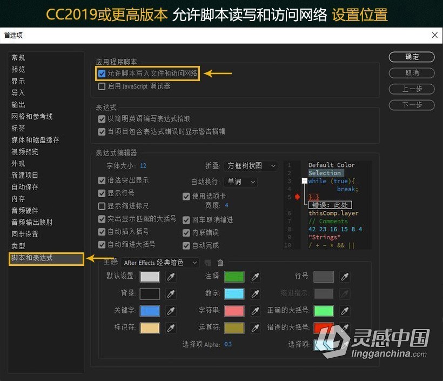The width and height of the screenshot is (443, 381).
Task: Toggle 使用选项卡 checkbox
Action: [x=186, y=196]
